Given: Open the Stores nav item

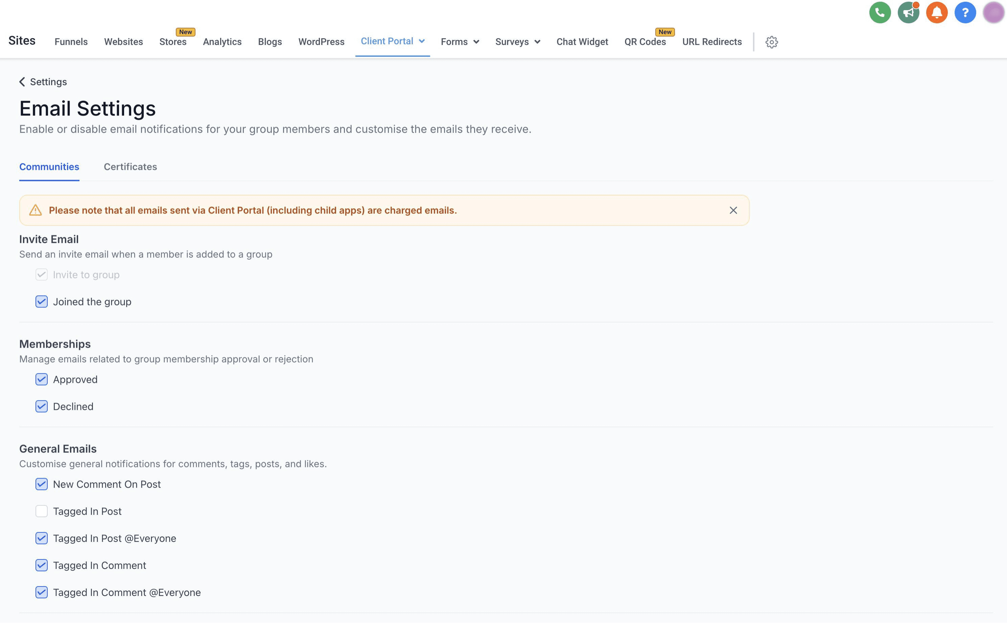Looking at the screenshot, I should 173,42.
